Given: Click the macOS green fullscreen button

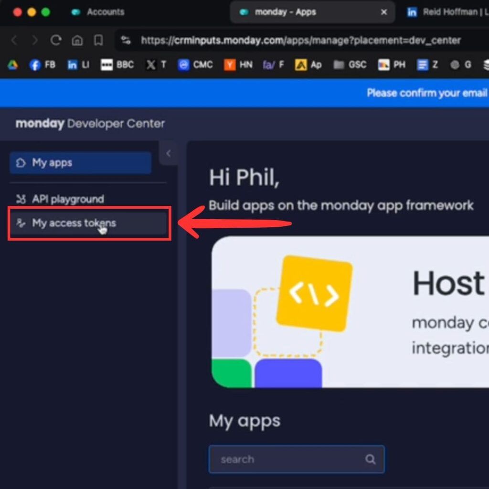Looking at the screenshot, I should [46, 12].
